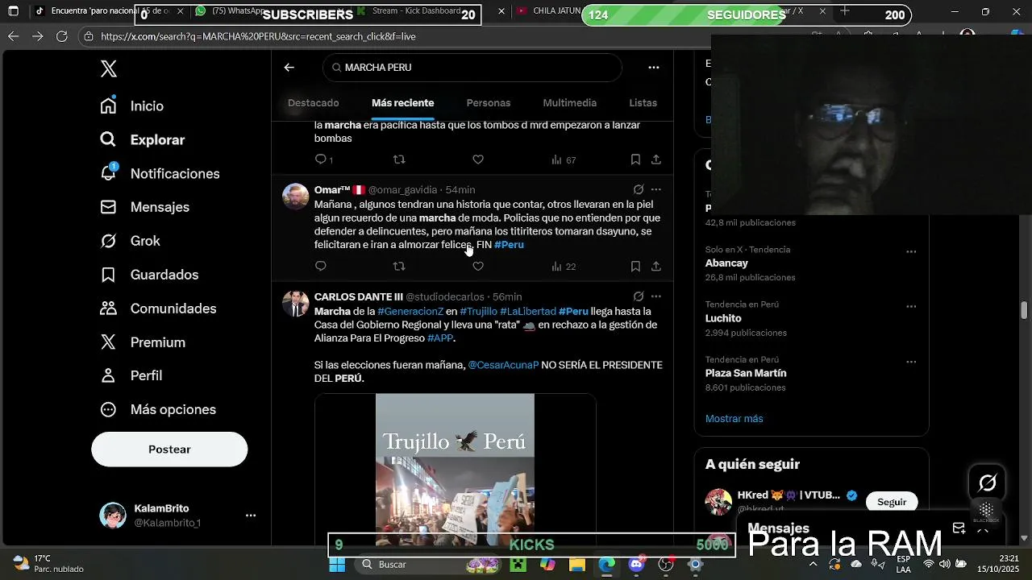Open Windows Start menu
Image resolution: width=1032 pixels, height=580 pixels.
pos(337,565)
